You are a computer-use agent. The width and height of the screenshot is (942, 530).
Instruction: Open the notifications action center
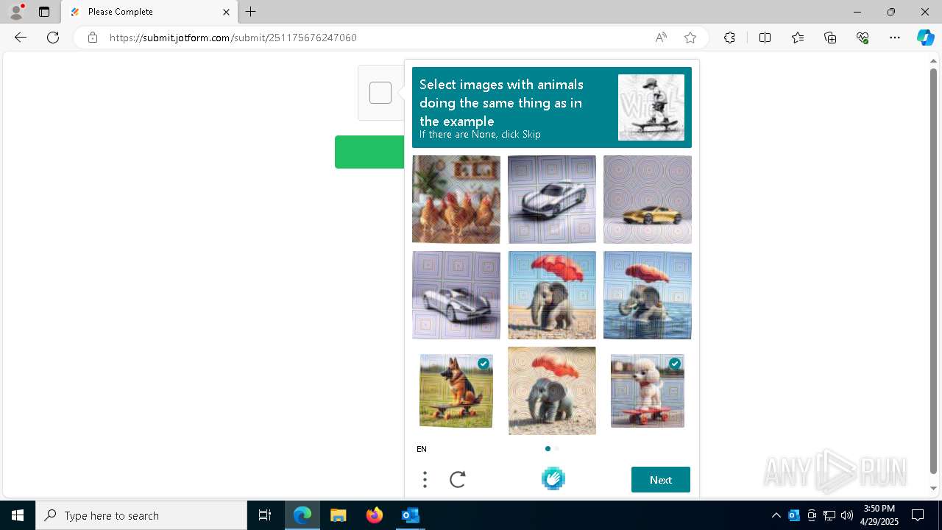point(918,515)
